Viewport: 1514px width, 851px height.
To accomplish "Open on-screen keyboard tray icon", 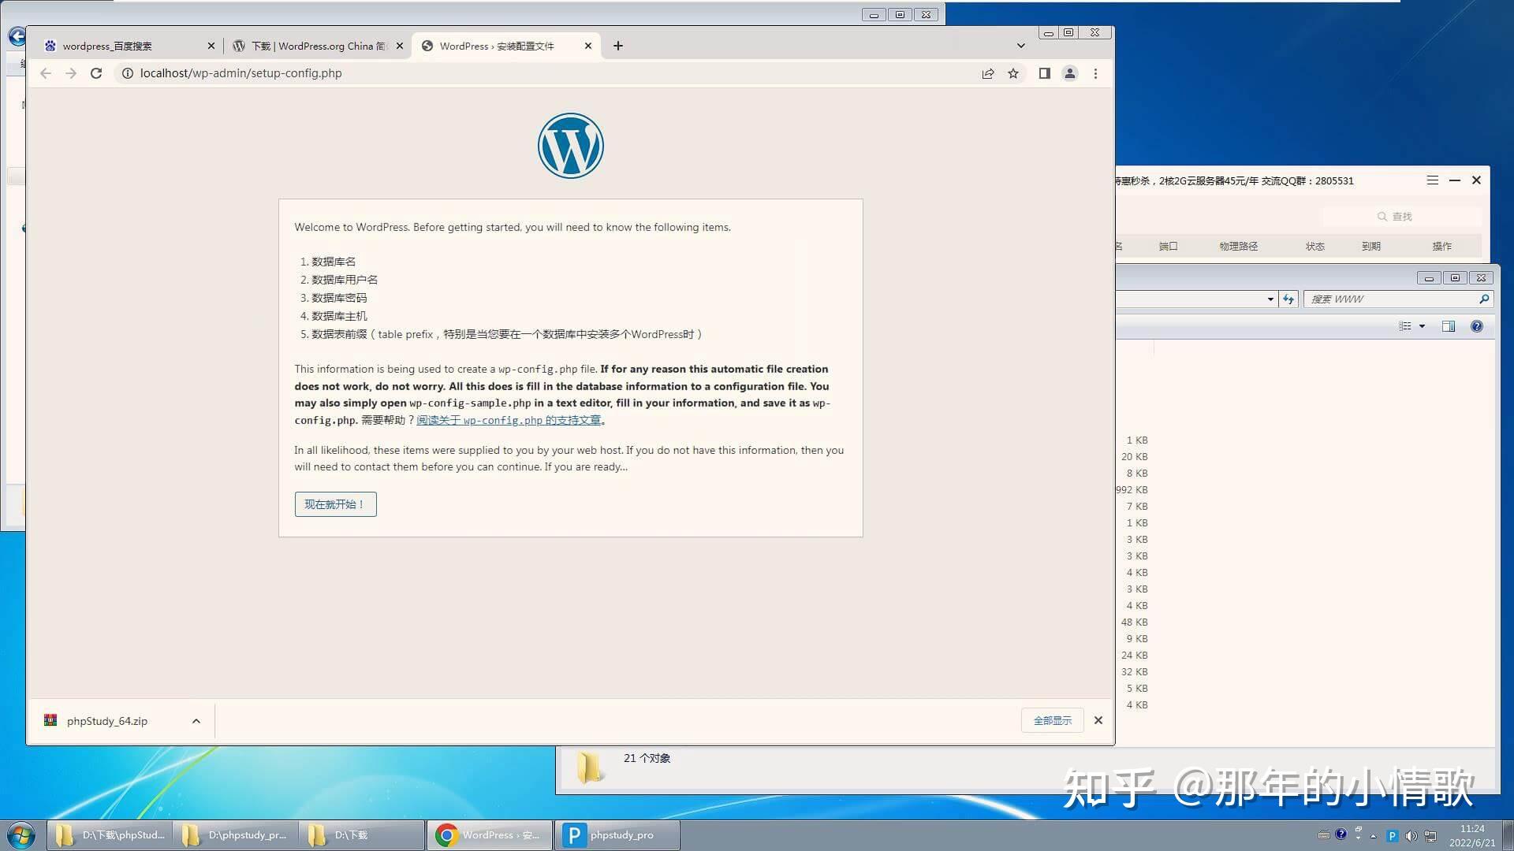I will pyautogui.click(x=1324, y=835).
